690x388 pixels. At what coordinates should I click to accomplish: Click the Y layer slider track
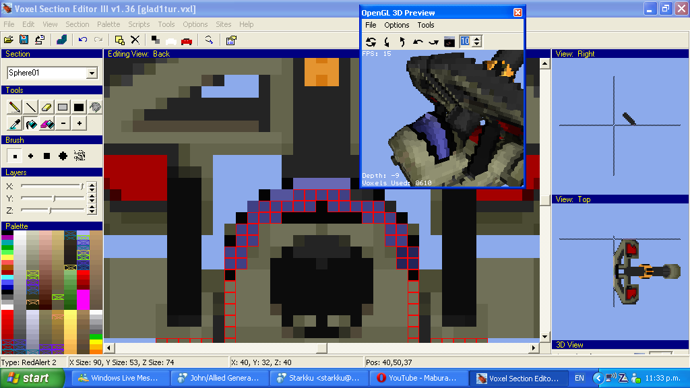53,199
